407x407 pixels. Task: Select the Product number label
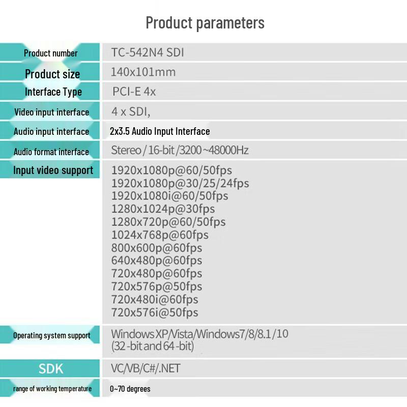[x=50, y=53]
